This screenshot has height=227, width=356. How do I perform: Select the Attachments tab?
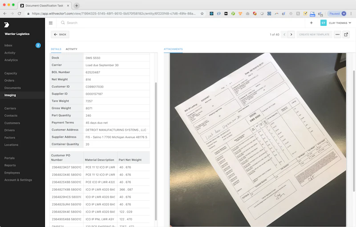173,49
